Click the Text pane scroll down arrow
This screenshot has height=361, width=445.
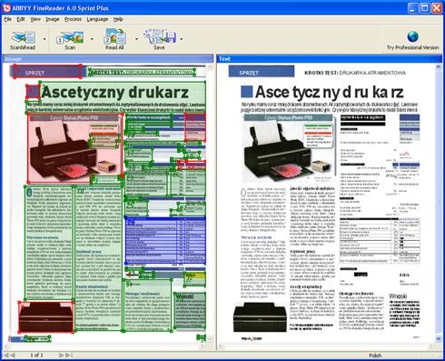coord(439,338)
